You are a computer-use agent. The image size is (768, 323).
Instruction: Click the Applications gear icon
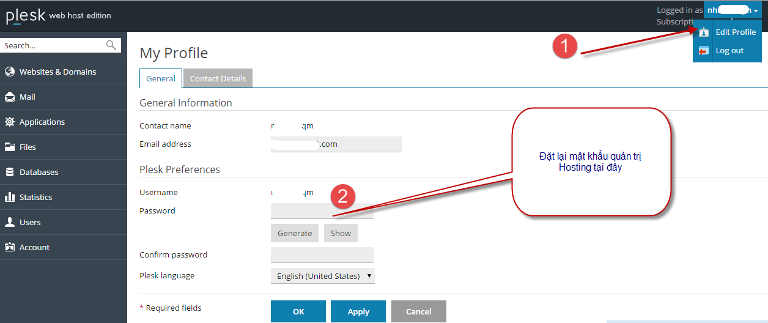(x=9, y=122)
